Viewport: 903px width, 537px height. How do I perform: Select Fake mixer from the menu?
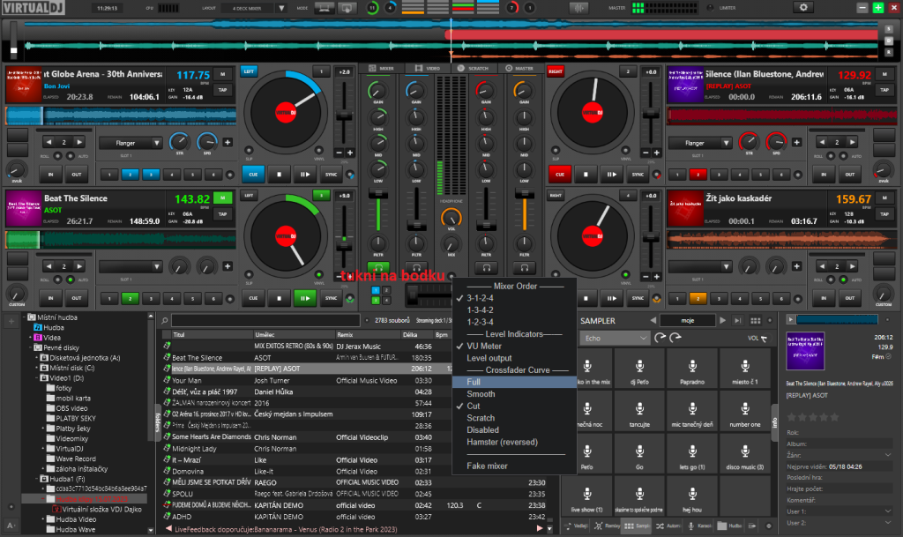coord(487,466)
